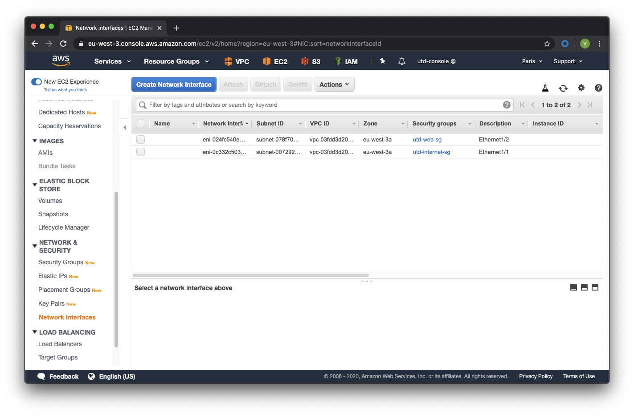Viewport: 634px width, 416px height.
Task: Open the Privacy Policy link
Action: pos(536,376)
